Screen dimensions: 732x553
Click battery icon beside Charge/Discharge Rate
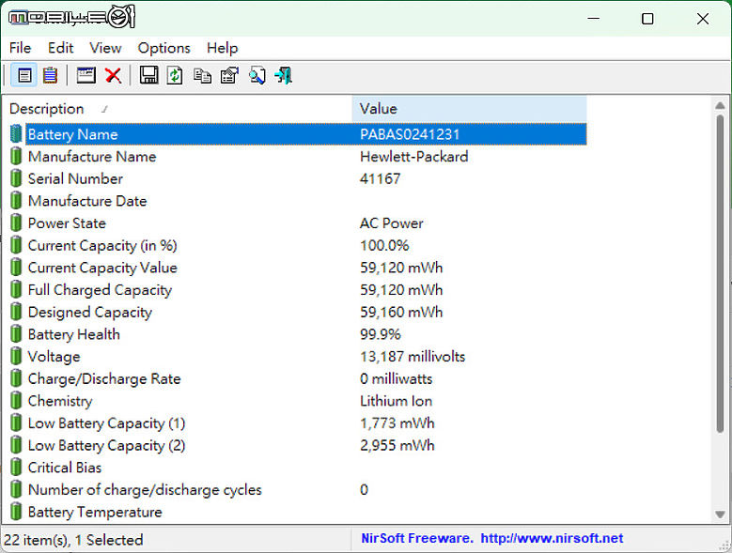(16, 378)
